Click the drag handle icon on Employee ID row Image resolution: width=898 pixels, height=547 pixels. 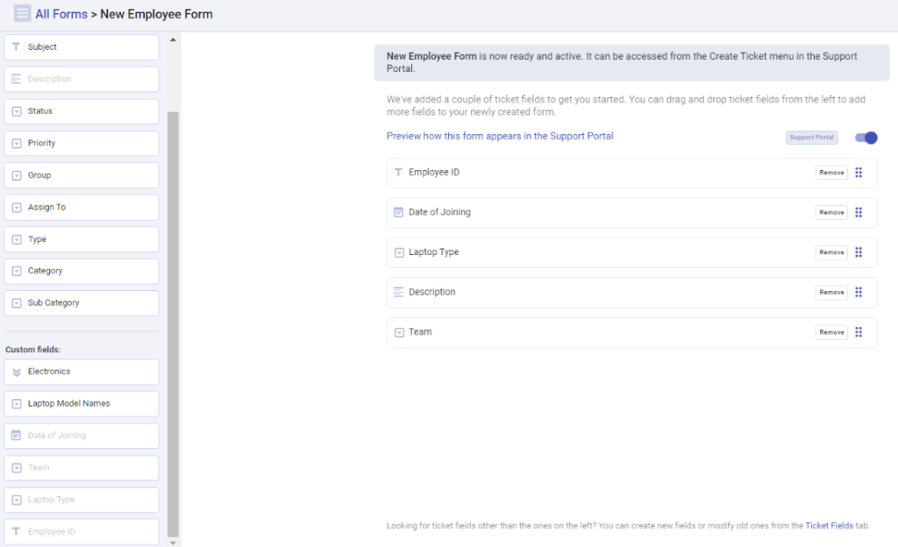(x=859, y=173)
